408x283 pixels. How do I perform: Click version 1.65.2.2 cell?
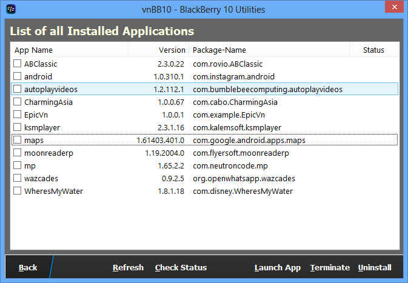pyautogui.click(x=171, y=166)
